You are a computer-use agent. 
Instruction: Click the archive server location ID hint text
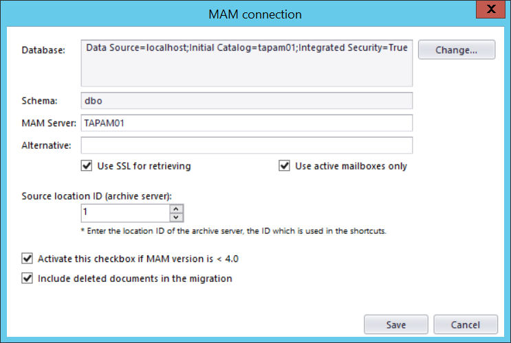[233, 231]
